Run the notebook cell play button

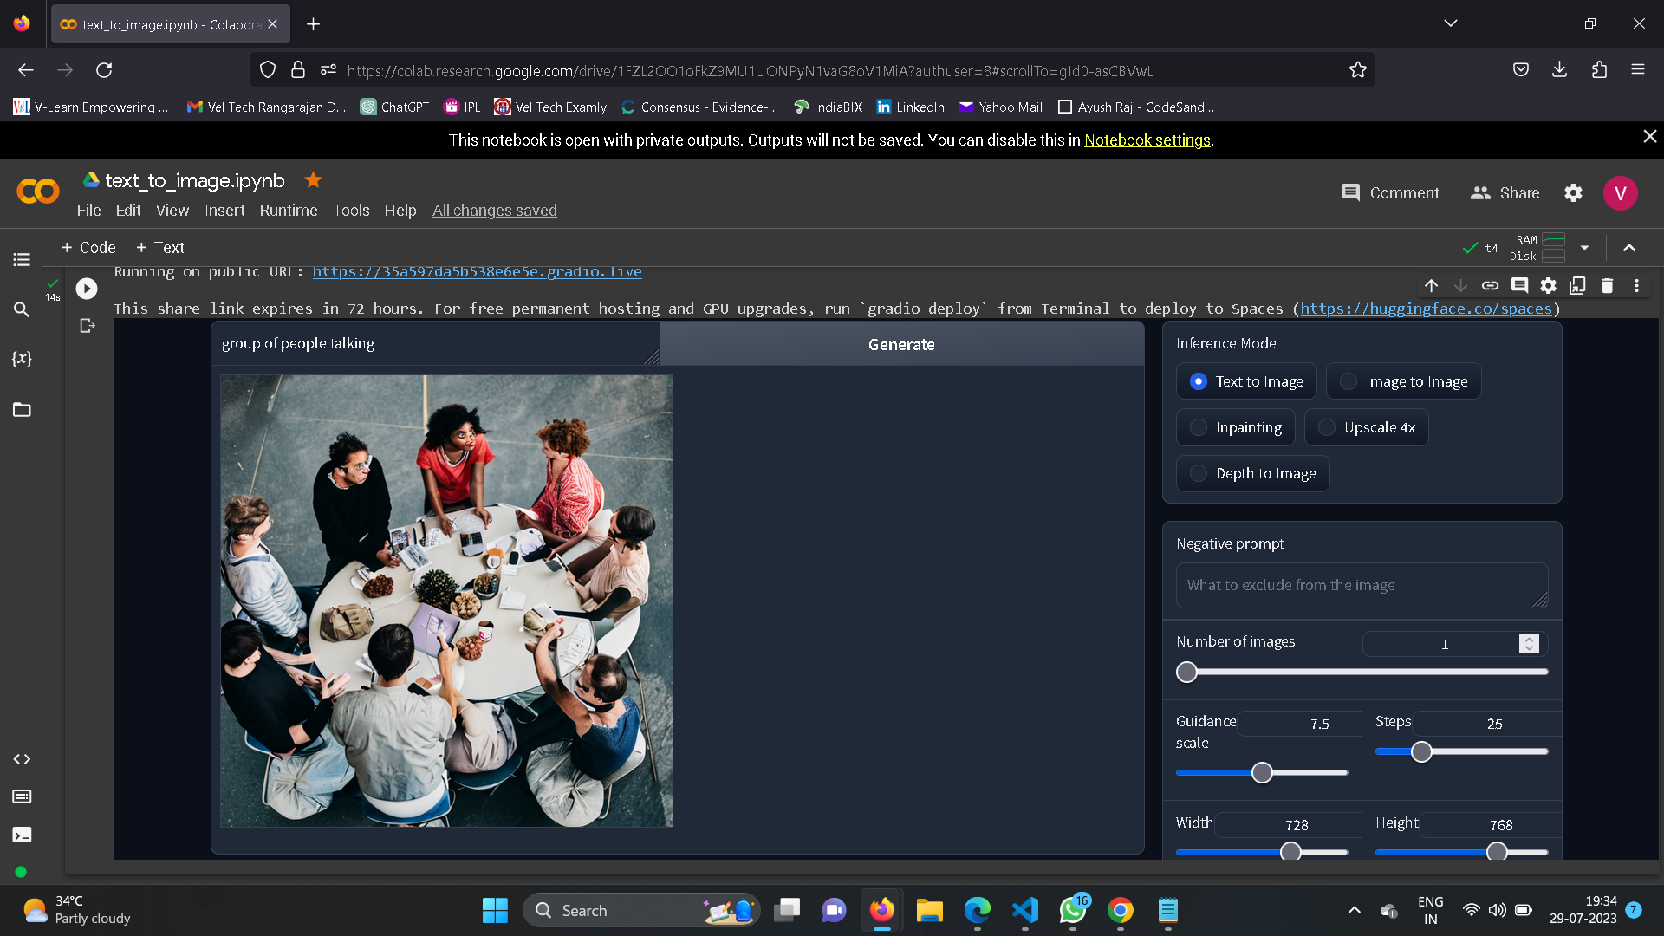pyautogui.click(x=87, y=289)
